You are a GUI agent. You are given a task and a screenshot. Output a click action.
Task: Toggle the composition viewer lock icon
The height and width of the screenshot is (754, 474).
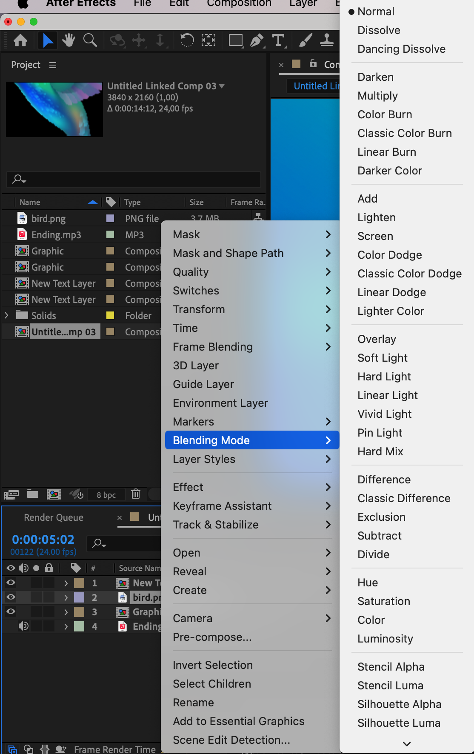coord(313,63)
